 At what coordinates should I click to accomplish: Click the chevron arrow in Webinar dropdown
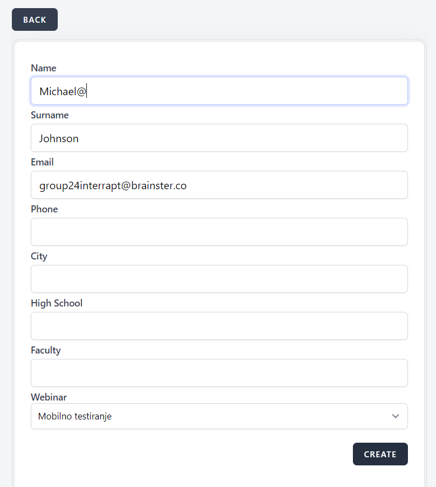tap(396, 416)
